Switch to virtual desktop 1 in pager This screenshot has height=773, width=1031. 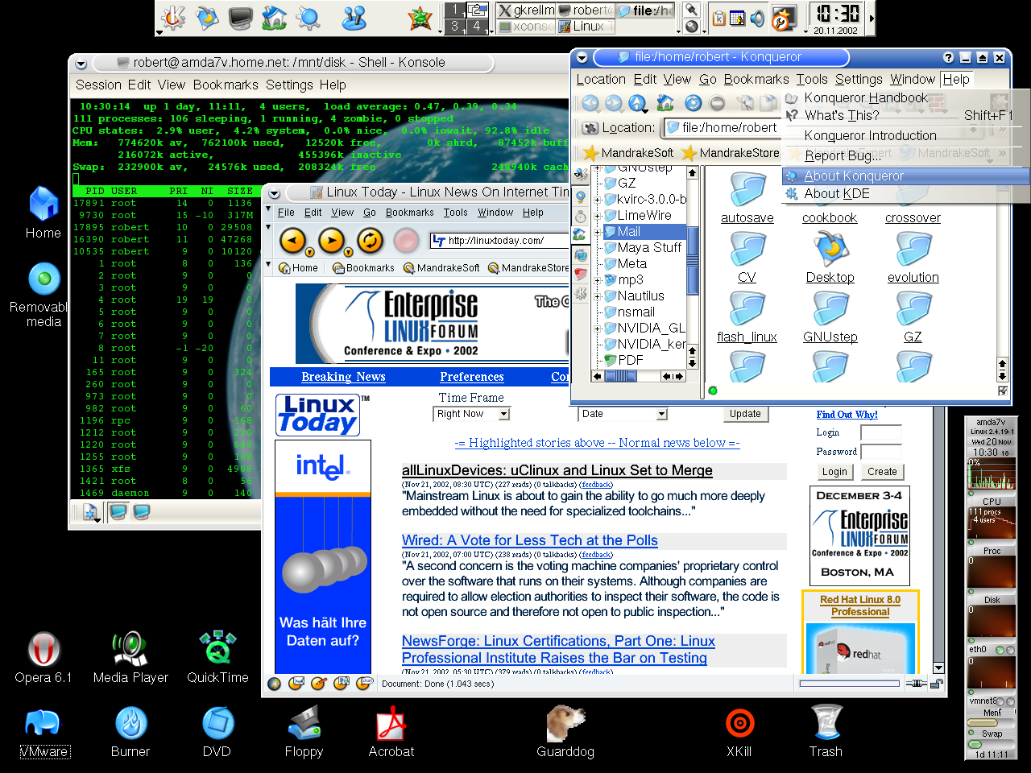[x=455, y=10]
